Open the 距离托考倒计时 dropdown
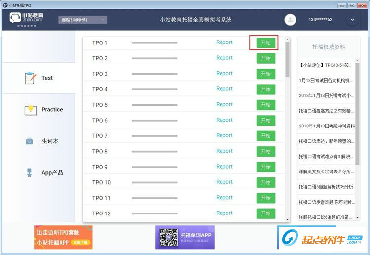The height and width of the screenshot is (255, 370). point(82,20)
